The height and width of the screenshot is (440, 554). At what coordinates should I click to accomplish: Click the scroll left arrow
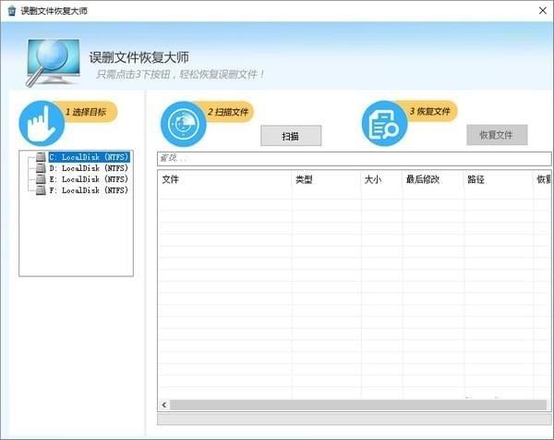[164, 405]
